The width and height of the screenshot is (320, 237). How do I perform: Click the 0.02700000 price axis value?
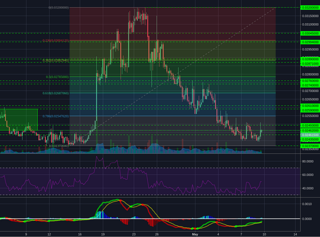(310, 91)
